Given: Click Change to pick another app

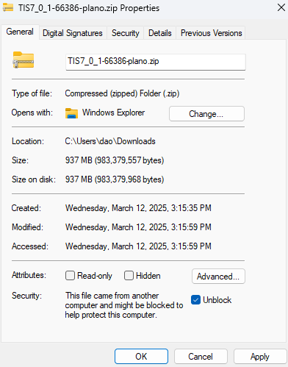Looking at the screenshot, I should 206,114.
